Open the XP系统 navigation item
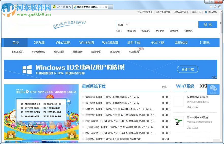 pos(39,42)
